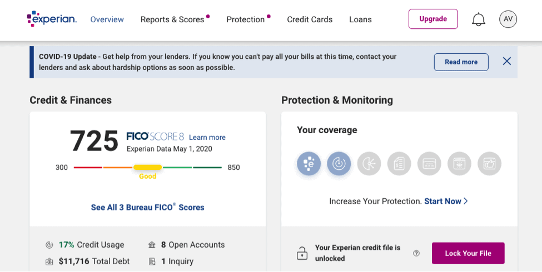Click the yellow Good score range segment

coord(148,168)
